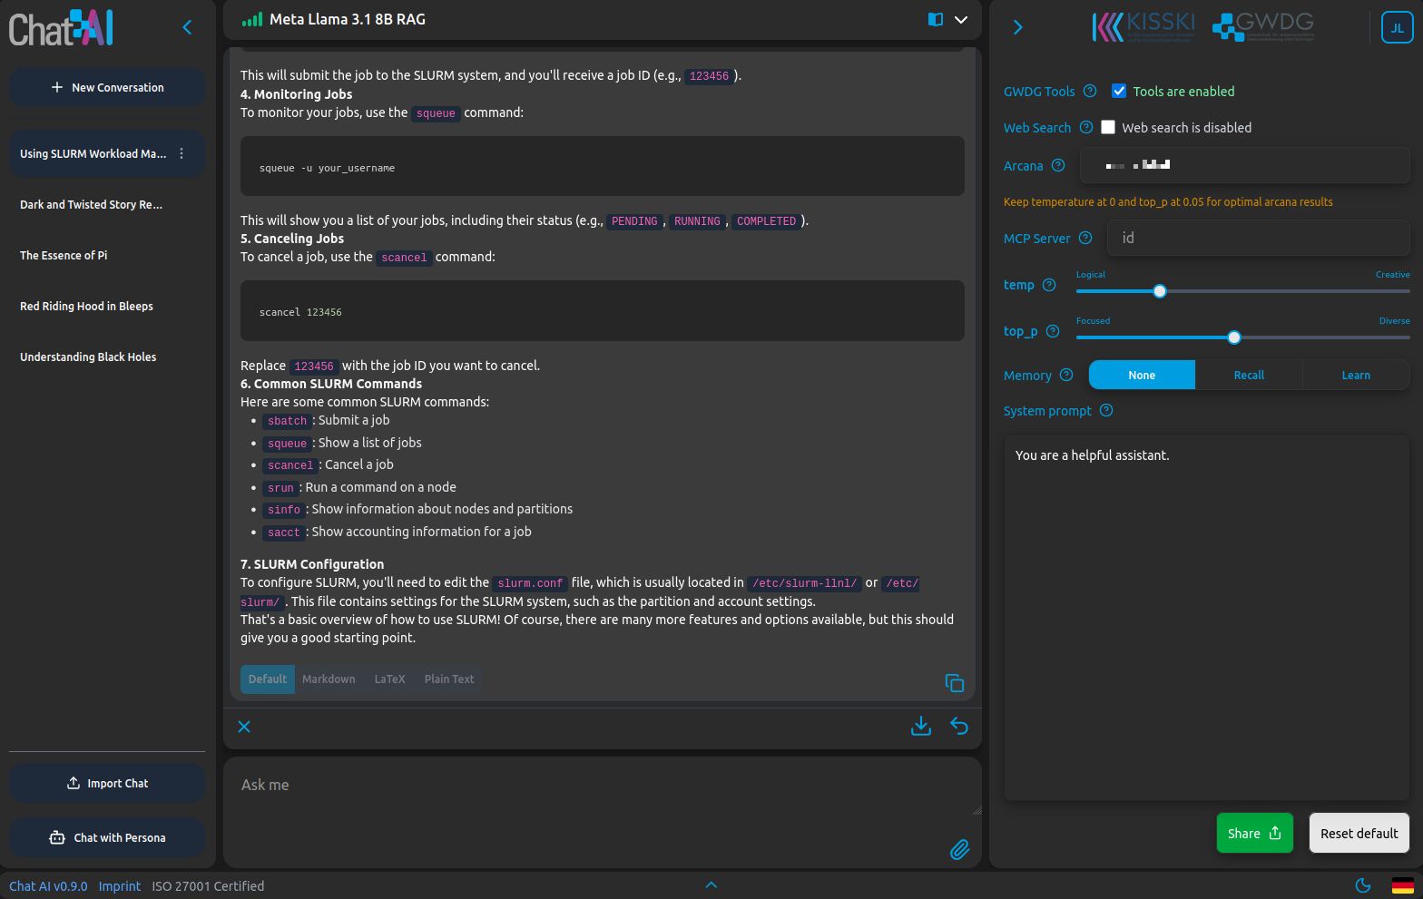Select Learn memory option
Viewport: 1423px width, 899px height.
1356,375
